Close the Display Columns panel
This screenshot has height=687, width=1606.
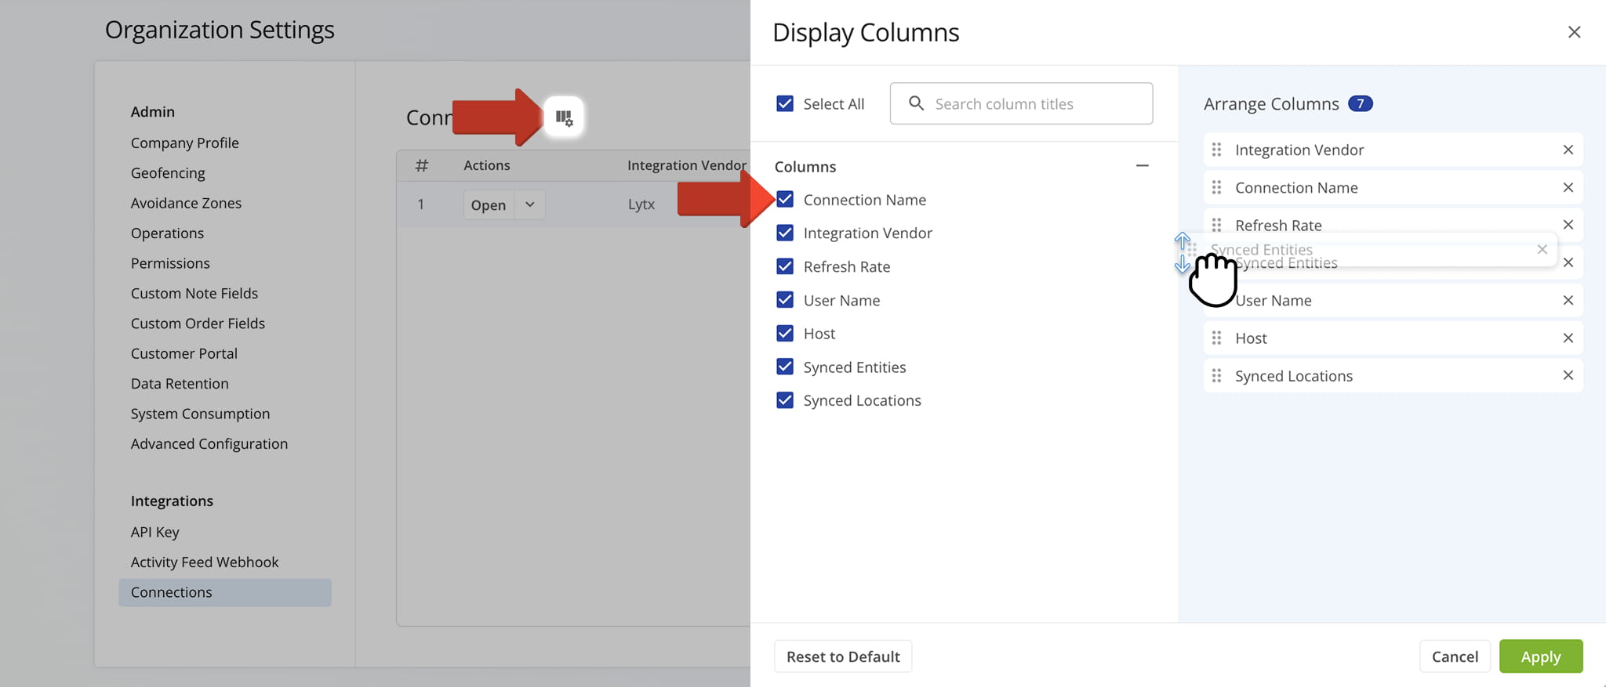[1573, 32]
